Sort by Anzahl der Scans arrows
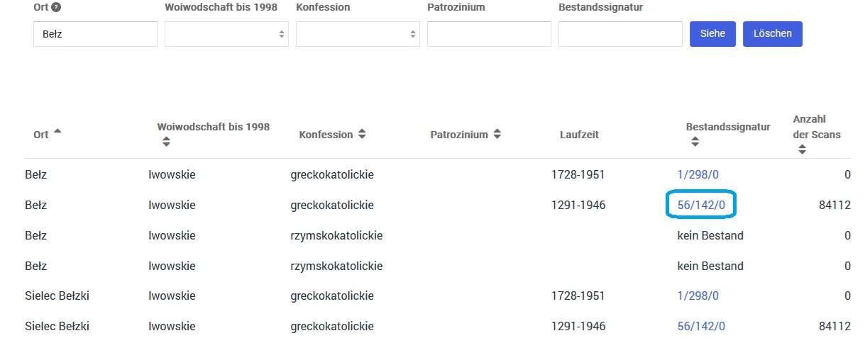Viewport: 865px width, 360px height. [x=802, y=150]
